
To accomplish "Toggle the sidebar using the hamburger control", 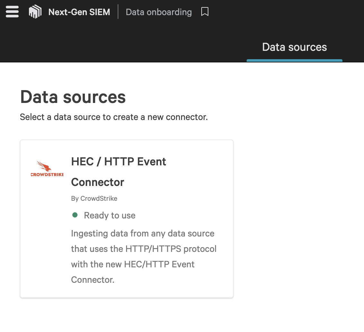I will [x=12, y=12].
